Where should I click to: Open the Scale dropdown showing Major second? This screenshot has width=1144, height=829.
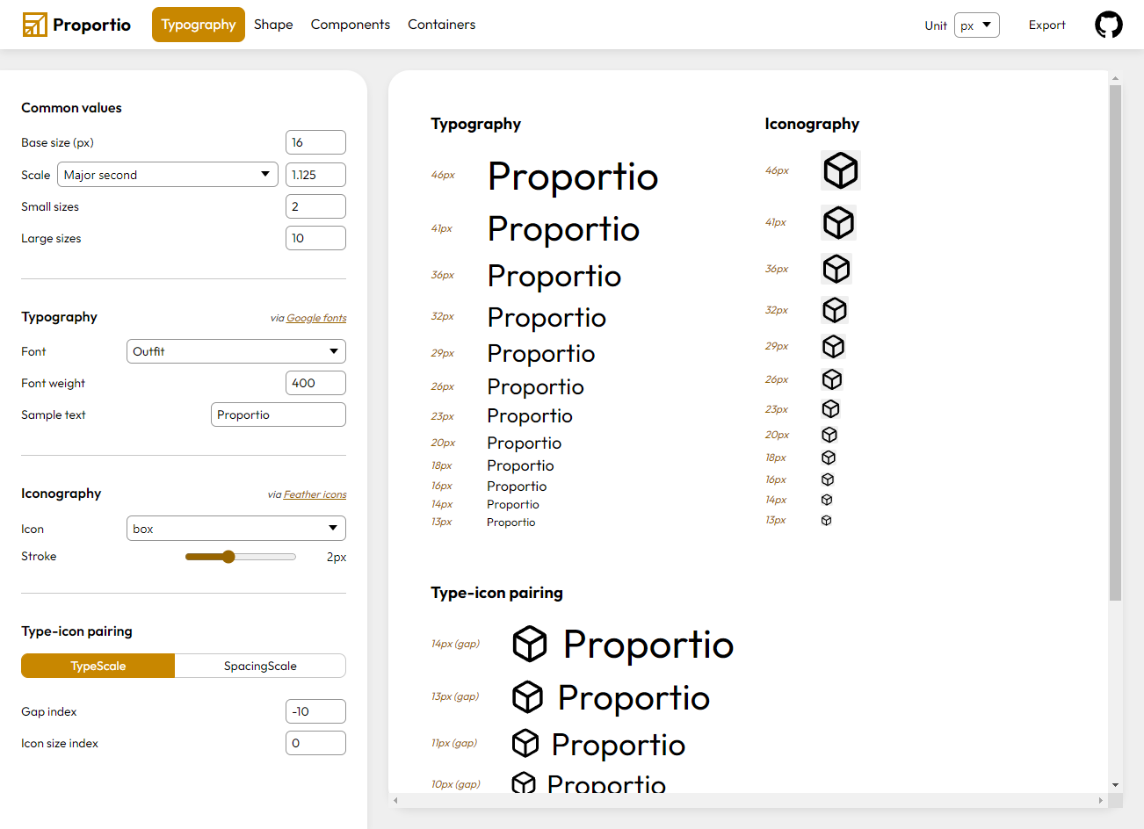coord(168,175)
